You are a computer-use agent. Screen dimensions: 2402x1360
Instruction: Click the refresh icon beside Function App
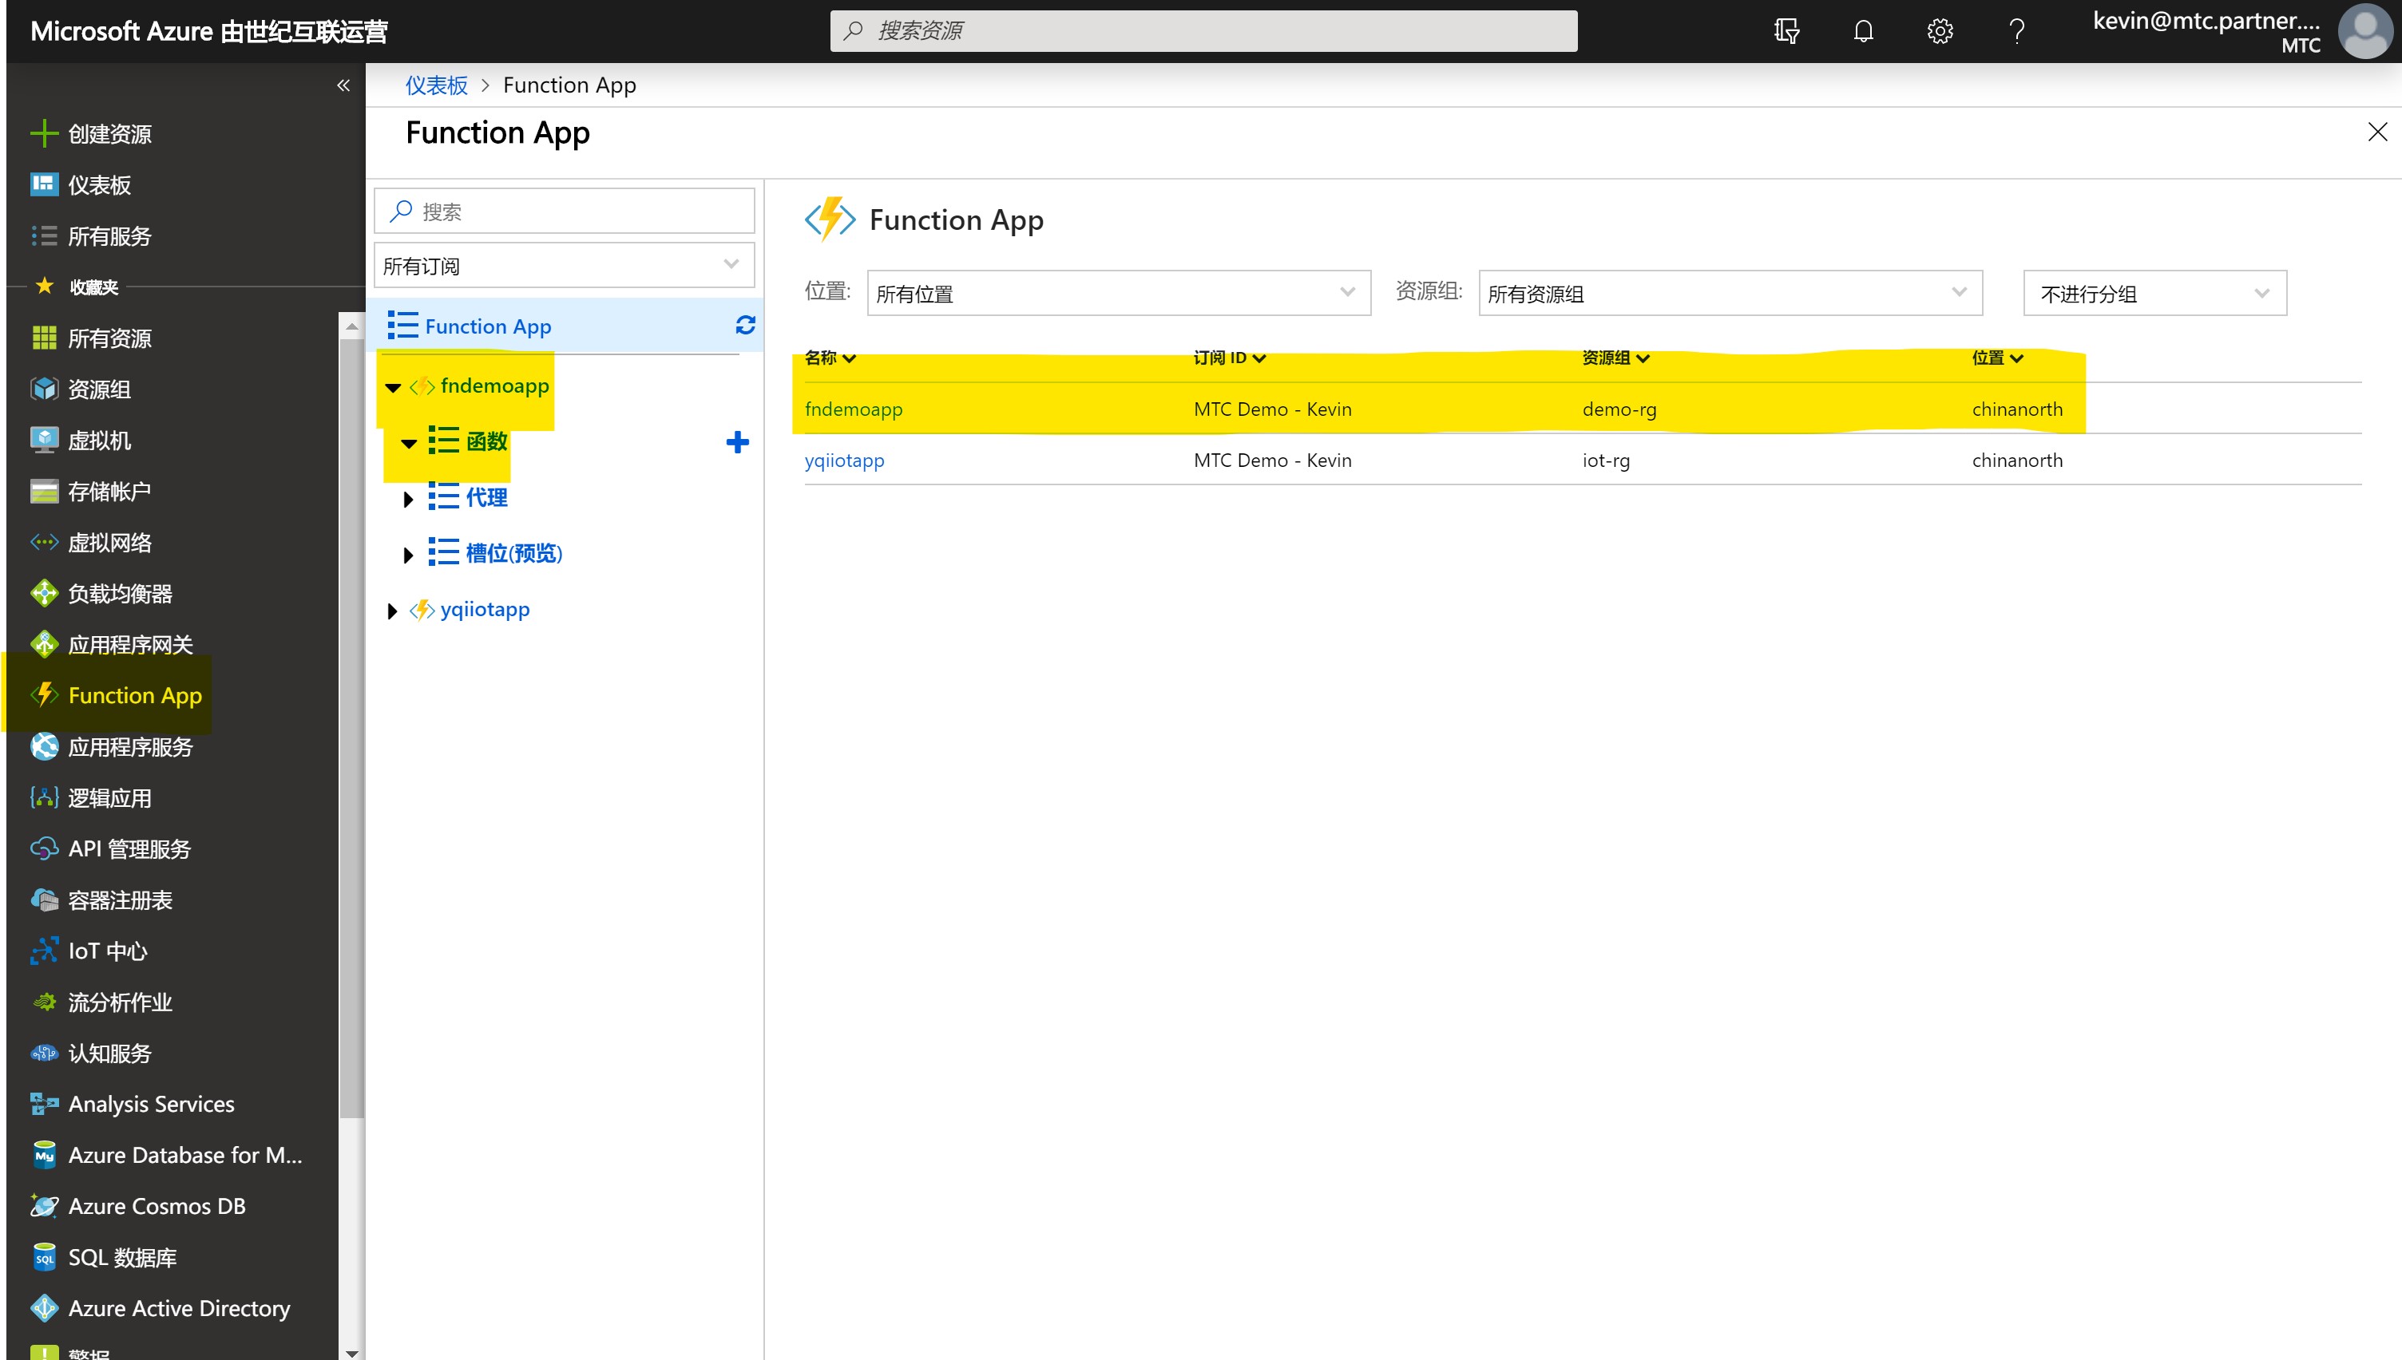pyautogui.click(x=744, y=325)
